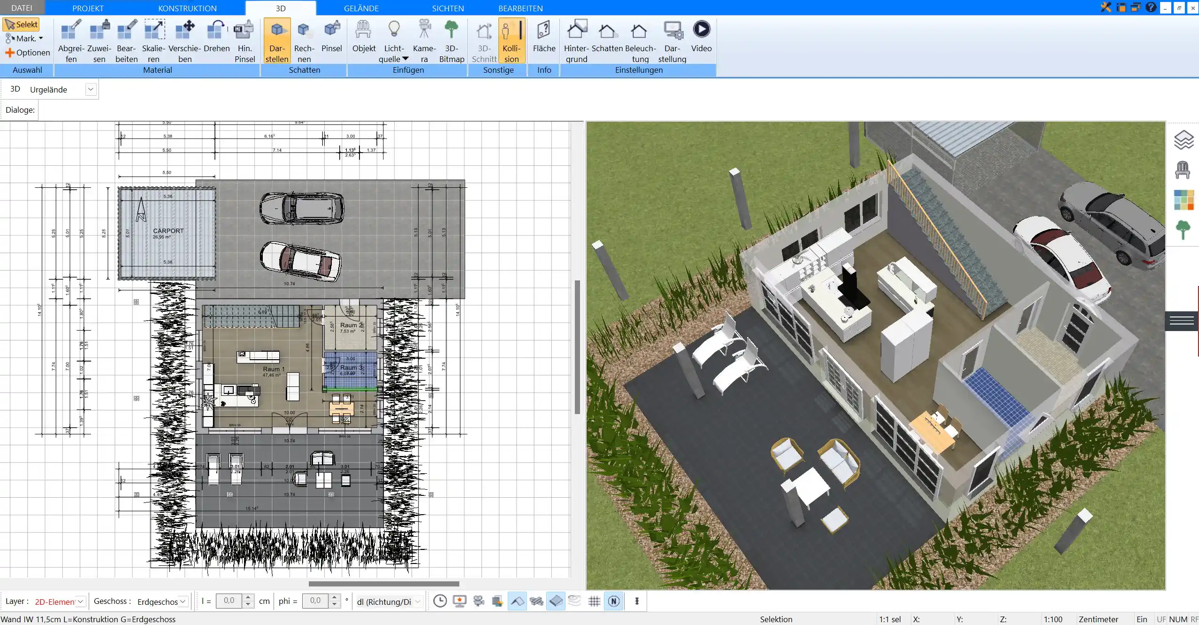Open the 3D-Schnitt section tool
Image resolution: width=1199 pixels, height=625 pixels.
coord(484,41)
